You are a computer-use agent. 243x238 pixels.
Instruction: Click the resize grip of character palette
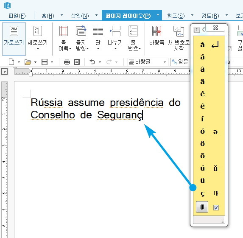[x=223, y=221]
